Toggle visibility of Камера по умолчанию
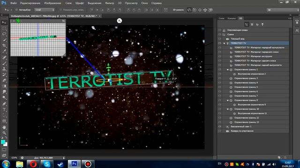This screenshot has height=168, width=300. pyautogui.click(x=220, y=131)
